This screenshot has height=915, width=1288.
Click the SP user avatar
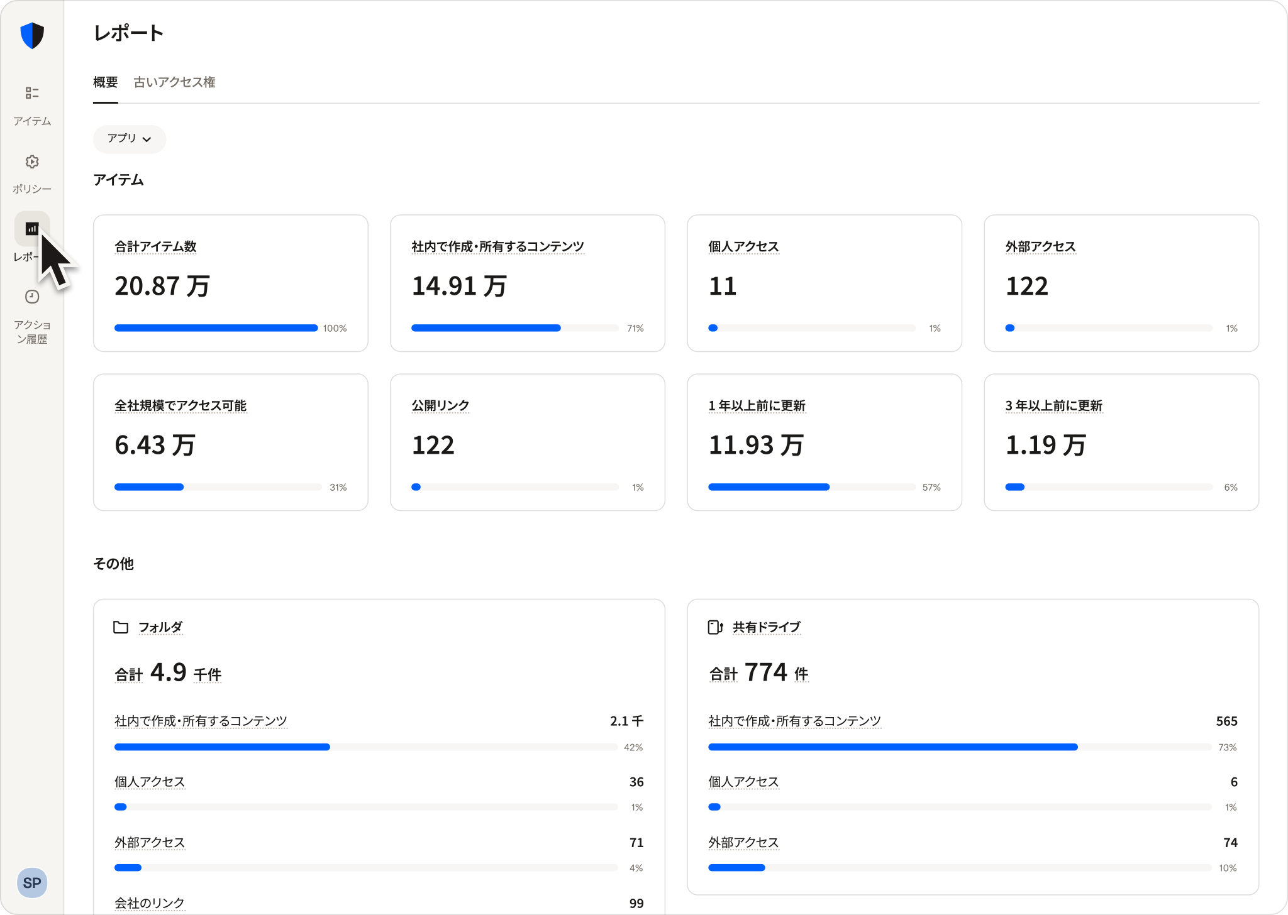pos(32,882)
